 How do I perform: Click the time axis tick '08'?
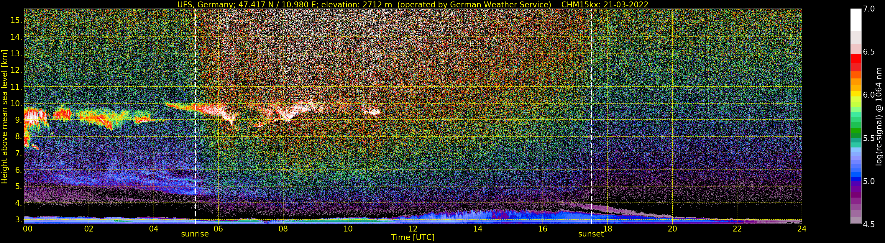pos(283,229)
